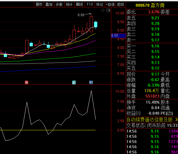The height and width of the screenshot is (154, 178).
Task: Open the 统计 statistics tool
Action: 69,5
